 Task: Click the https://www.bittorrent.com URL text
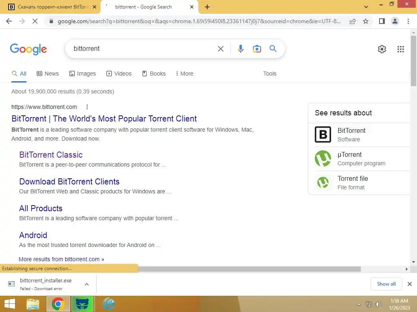(44, 107)
